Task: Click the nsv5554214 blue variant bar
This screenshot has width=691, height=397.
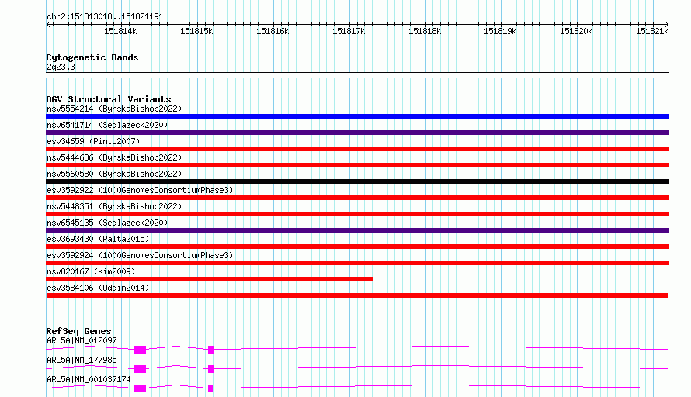Action: click(357, 116)
